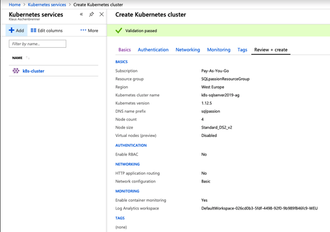Screen dimensions: 330x232
Task: Click the green validation checkmark icon
Action: coord(118,31)
